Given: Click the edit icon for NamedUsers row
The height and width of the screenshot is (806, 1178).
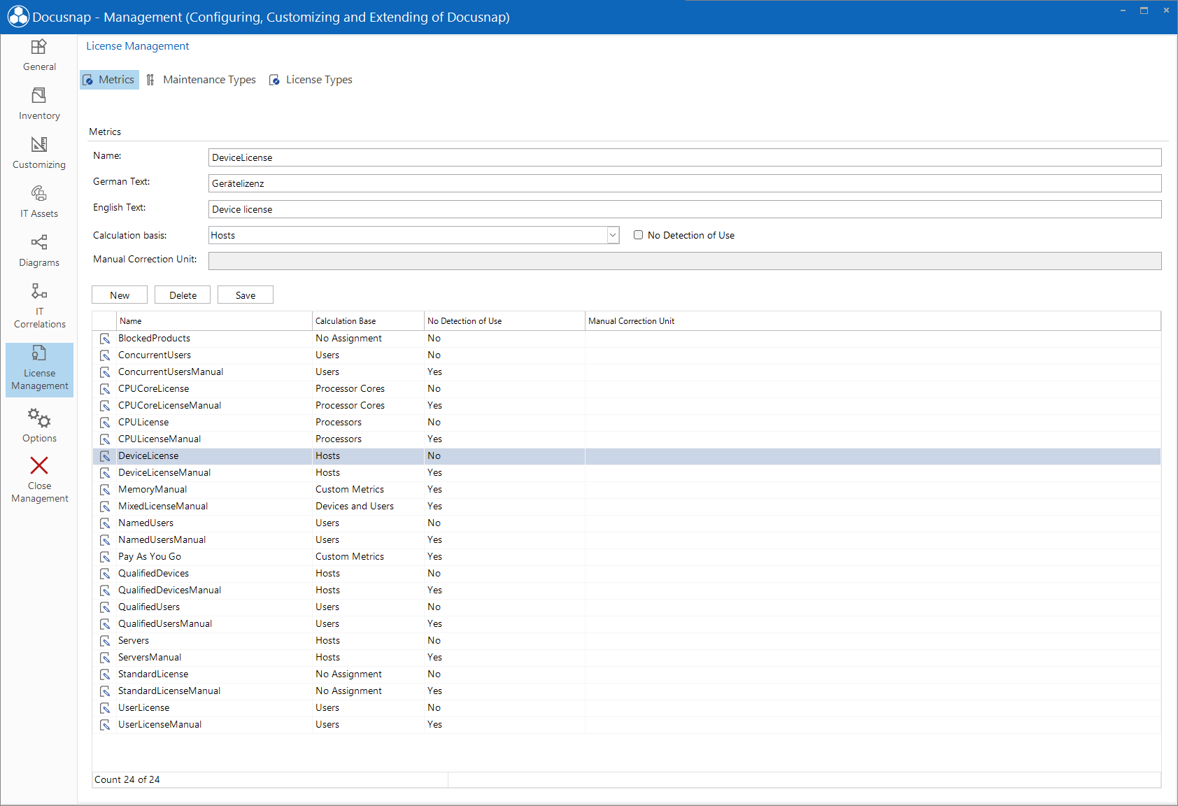Looking at the screenshot, I should pyautogui.click(x=105, y=523).
